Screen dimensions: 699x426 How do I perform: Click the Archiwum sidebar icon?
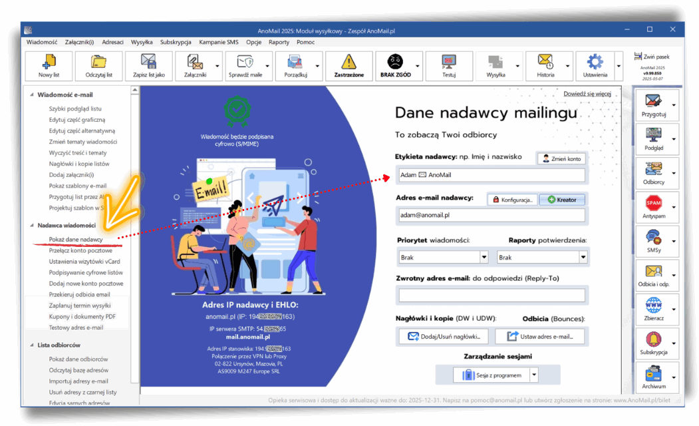point(654,377)
